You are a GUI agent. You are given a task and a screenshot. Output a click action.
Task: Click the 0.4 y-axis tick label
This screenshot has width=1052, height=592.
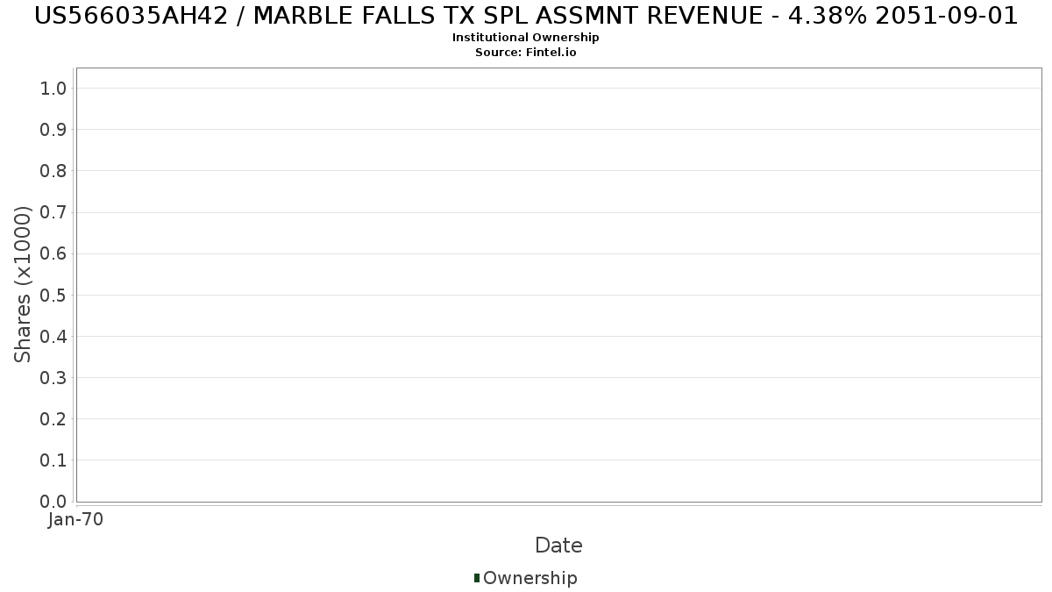(x=53, y=336)
